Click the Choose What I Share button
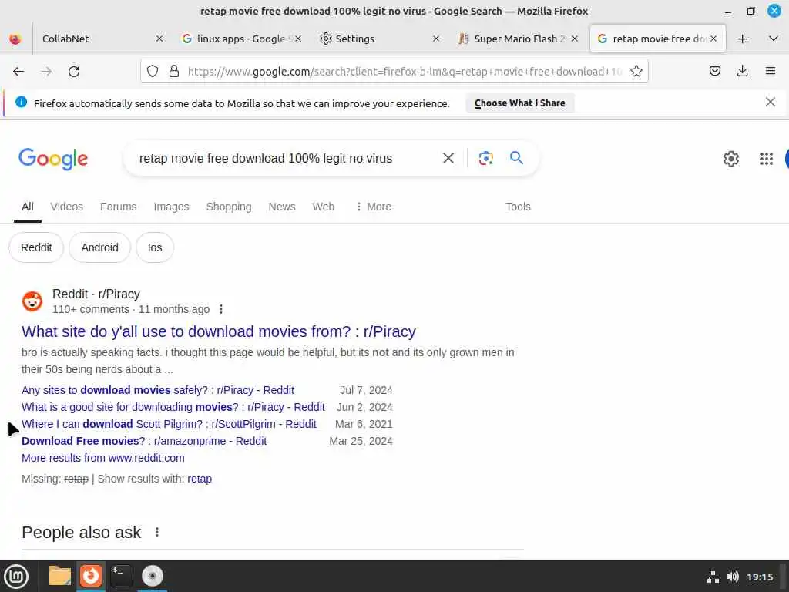Viewport: 789px width, 592px height. (x=520, y=103)
